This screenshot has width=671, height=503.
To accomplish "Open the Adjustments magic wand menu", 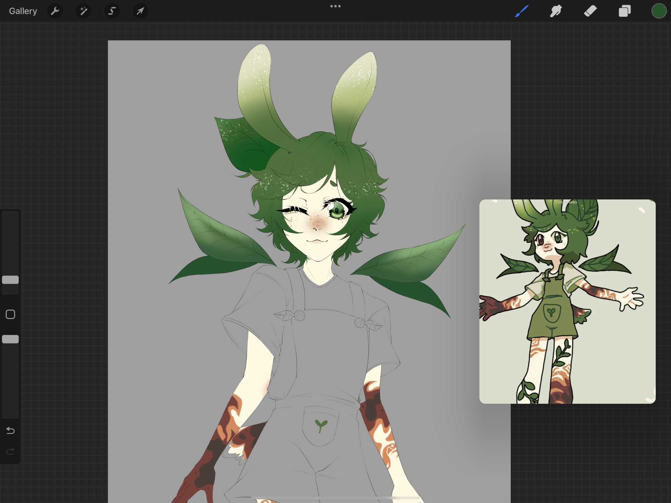I will point(84,11).
